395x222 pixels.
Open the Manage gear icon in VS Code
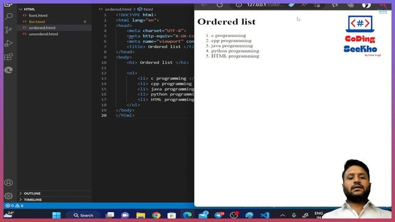[x=9, y=195]
